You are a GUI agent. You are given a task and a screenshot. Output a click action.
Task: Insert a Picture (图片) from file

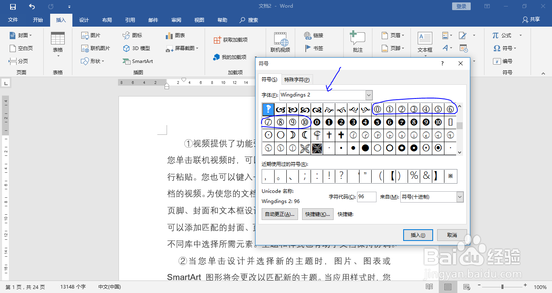point(91,36)
